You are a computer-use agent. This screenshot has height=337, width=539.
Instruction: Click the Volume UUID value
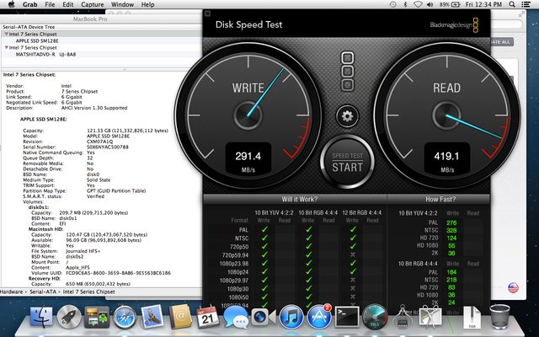tap(118, 273)
